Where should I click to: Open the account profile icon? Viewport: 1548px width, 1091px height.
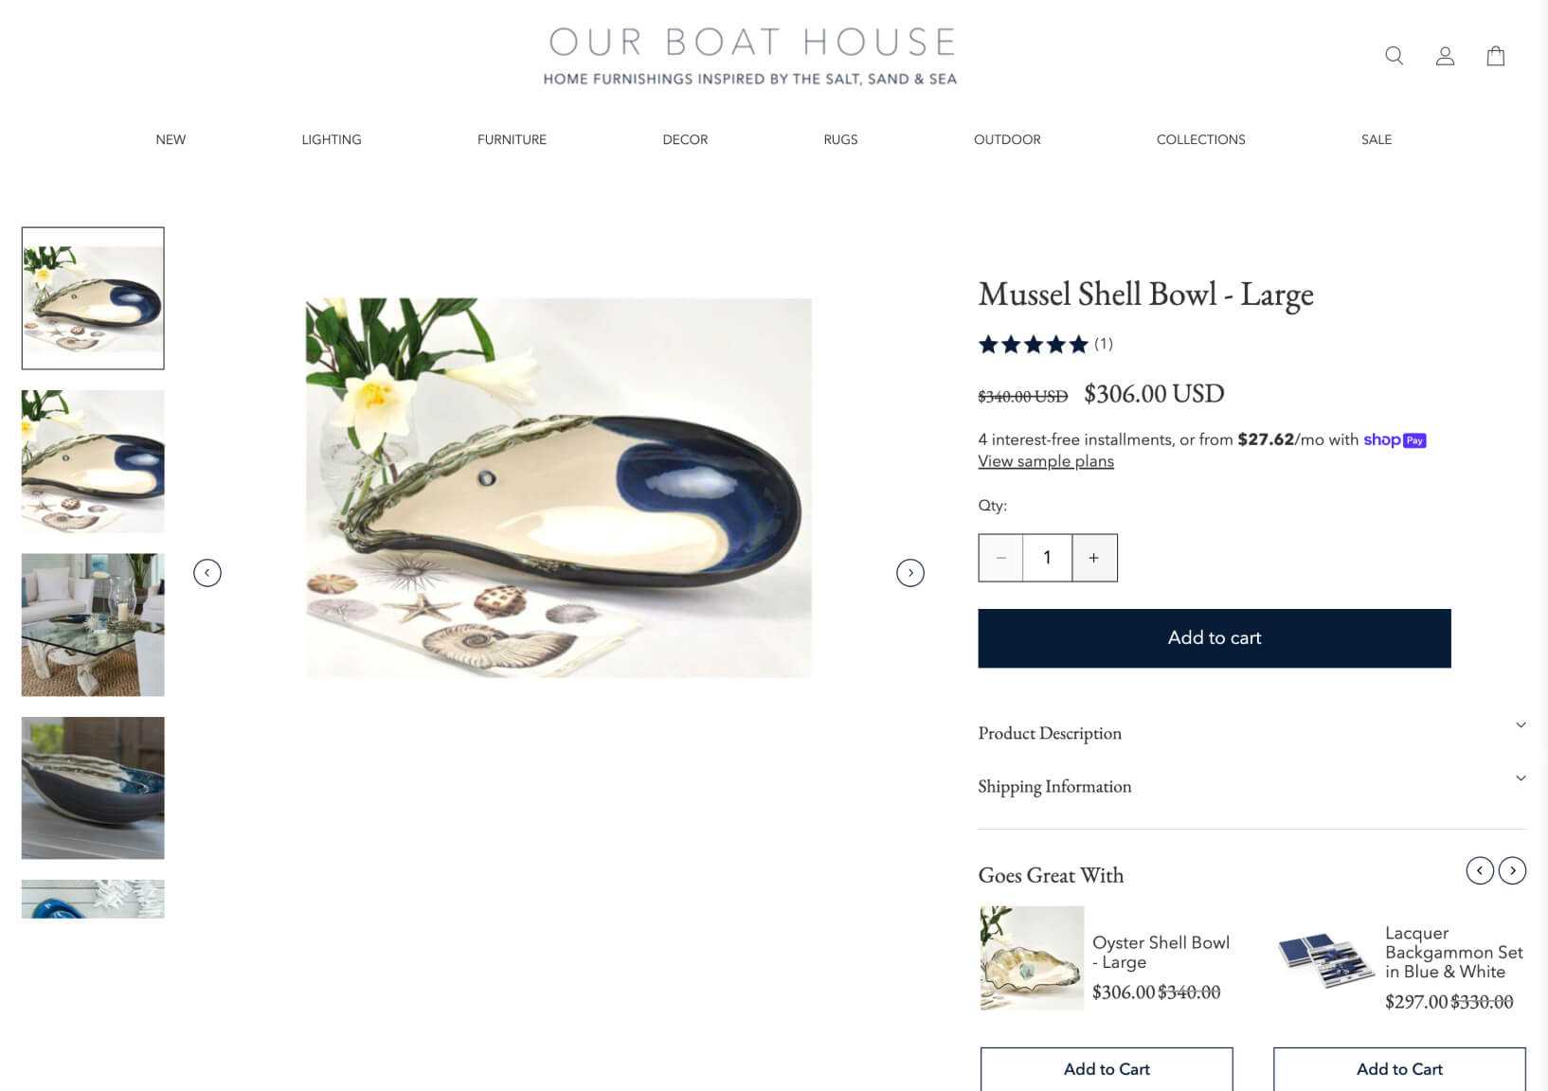point(1445,56)
